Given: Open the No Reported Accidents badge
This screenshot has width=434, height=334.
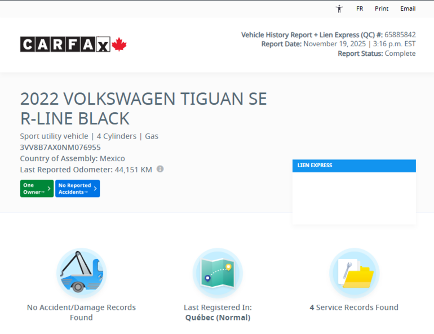Looking at the screenshot, I should pyautogui.click(x=77, y=188).
